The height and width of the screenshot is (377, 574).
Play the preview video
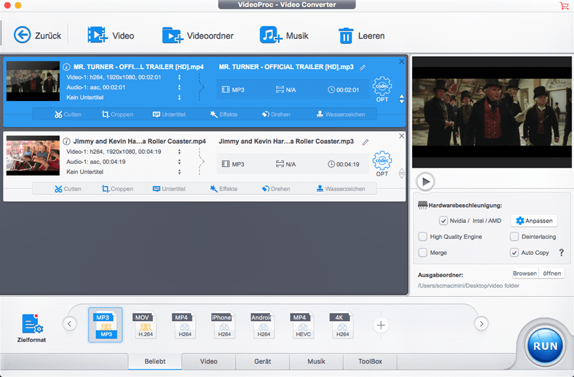pyautogui.click(x=425, y=181)
